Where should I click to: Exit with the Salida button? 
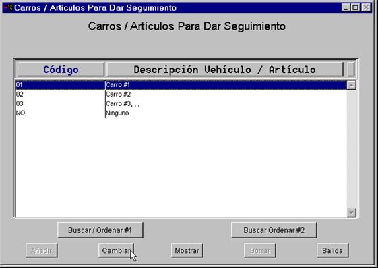point(332,250)
